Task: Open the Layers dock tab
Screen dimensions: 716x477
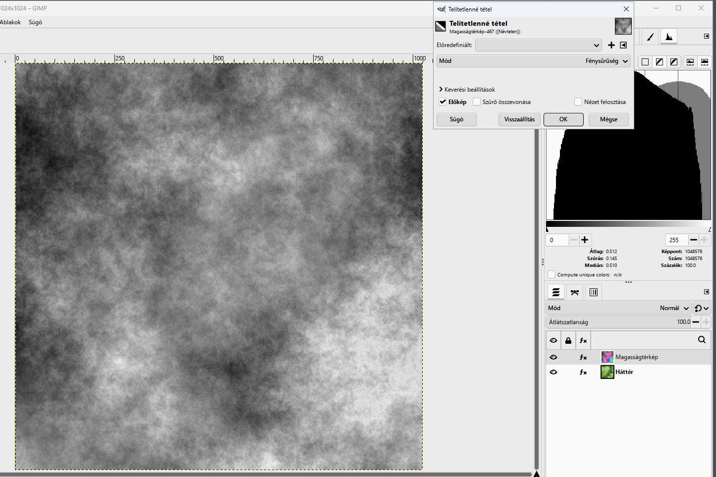Action: click(556, 292)
